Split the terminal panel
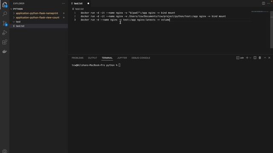Viewport: 273px width, 153px height. tap(255, 58)
